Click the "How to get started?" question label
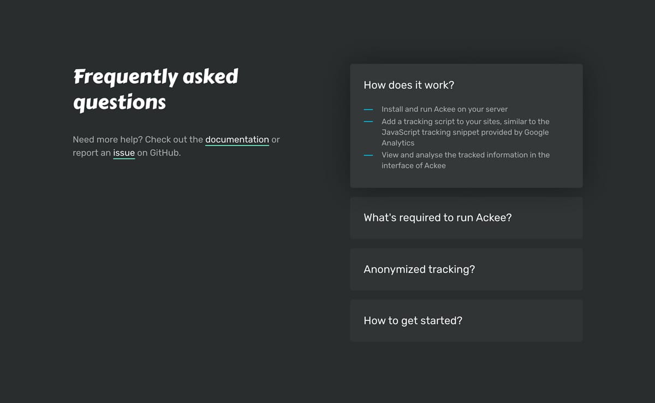Viewport: 655px width, 403px height. tap(413, 320)
